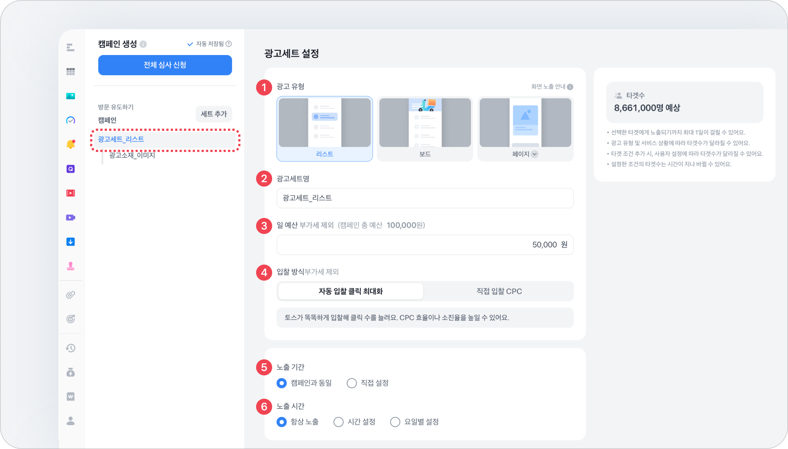Screen dimensions: 788x449
Task: Open the image picture icon in sidebar
Action: coord(70,96)
